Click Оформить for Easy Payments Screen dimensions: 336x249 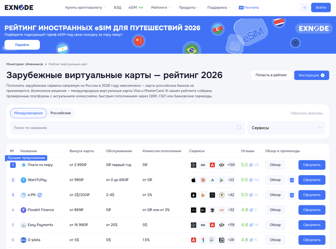point(312,225)
